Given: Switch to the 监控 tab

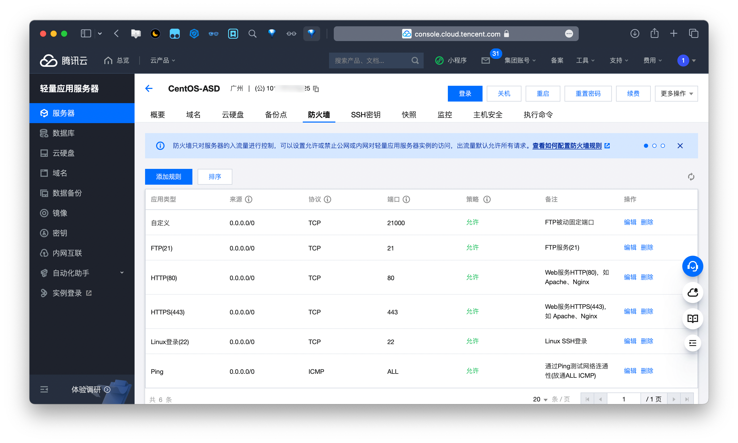Looking at the screenshot, I should pyautogui.click(x=445, y=115).
